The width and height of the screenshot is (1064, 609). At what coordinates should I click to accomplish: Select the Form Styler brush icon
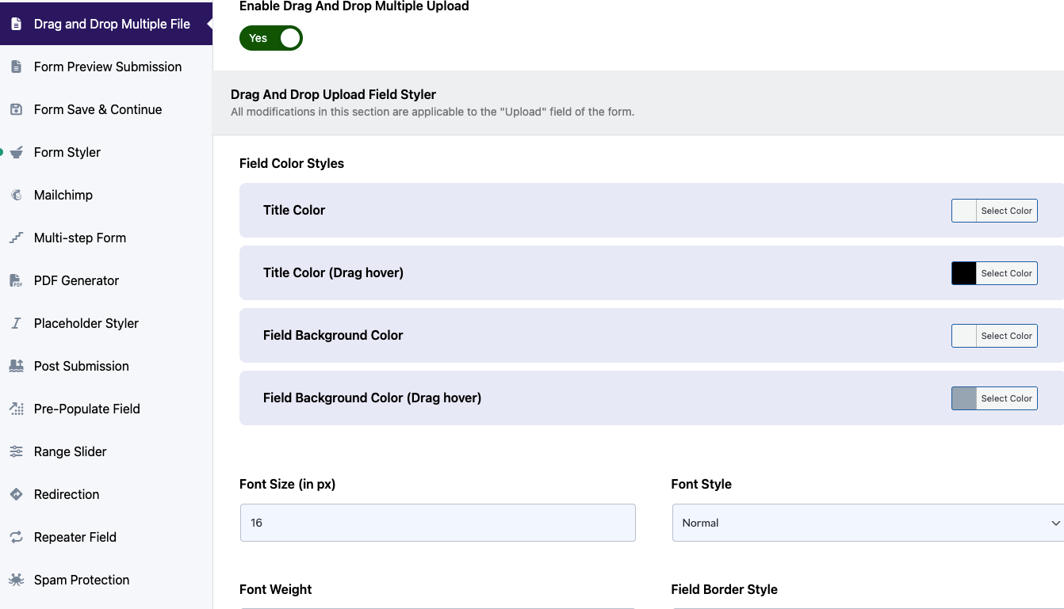coord(16,152)
